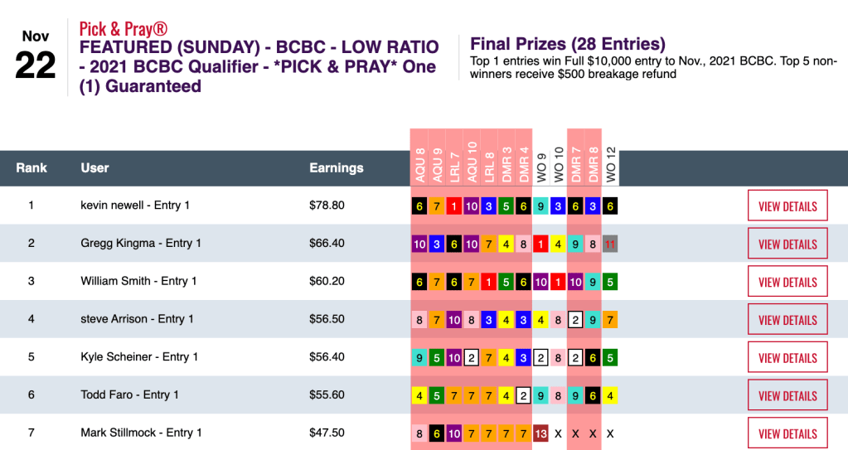Select the WO 12 race column header
848x450 pixels.
pyautogui.click(x=610, y=162)
